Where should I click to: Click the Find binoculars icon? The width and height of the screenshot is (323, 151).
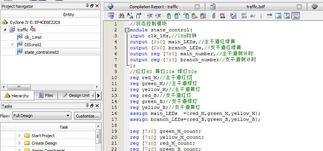[x=121, y=16]
